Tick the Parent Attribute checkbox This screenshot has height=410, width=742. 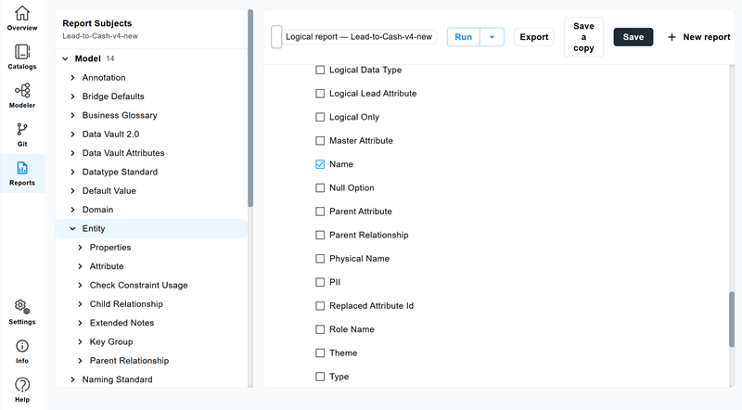pos(320,211)
